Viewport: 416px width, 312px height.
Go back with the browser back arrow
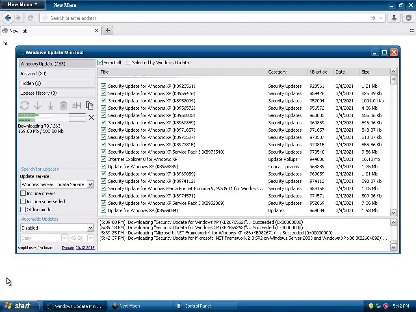(x=8, y=18)
